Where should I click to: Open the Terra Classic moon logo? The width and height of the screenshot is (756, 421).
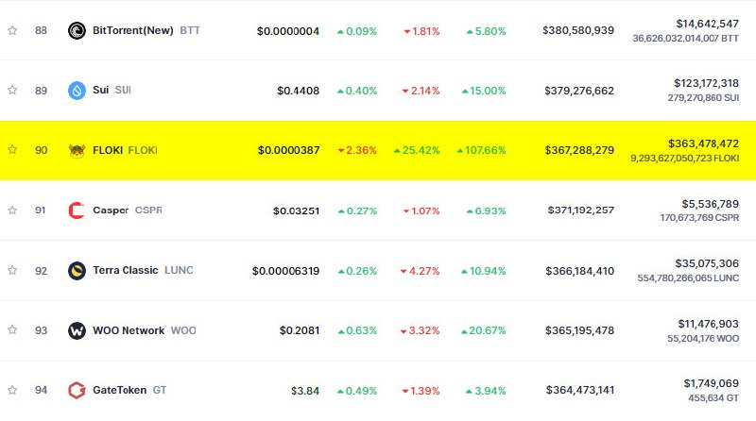click(77, 271)
